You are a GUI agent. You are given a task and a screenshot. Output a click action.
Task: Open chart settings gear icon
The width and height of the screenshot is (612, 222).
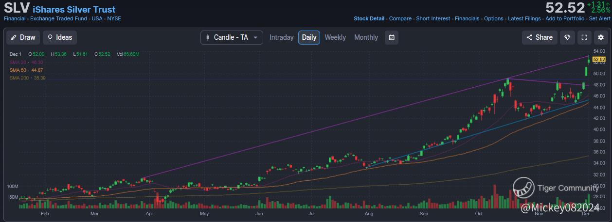(x=601, y=37)
